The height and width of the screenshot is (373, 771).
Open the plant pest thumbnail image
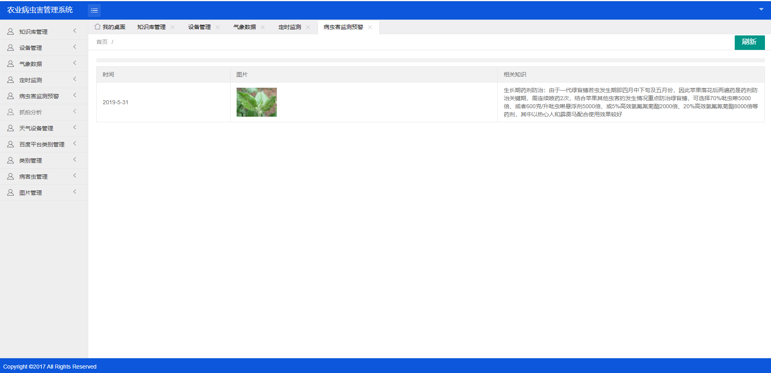pos(257,102)
